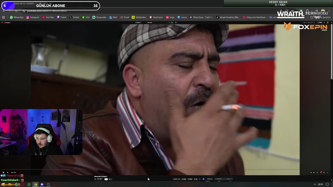Open the Instagram bookmark
333x187 pixels.
33,17
